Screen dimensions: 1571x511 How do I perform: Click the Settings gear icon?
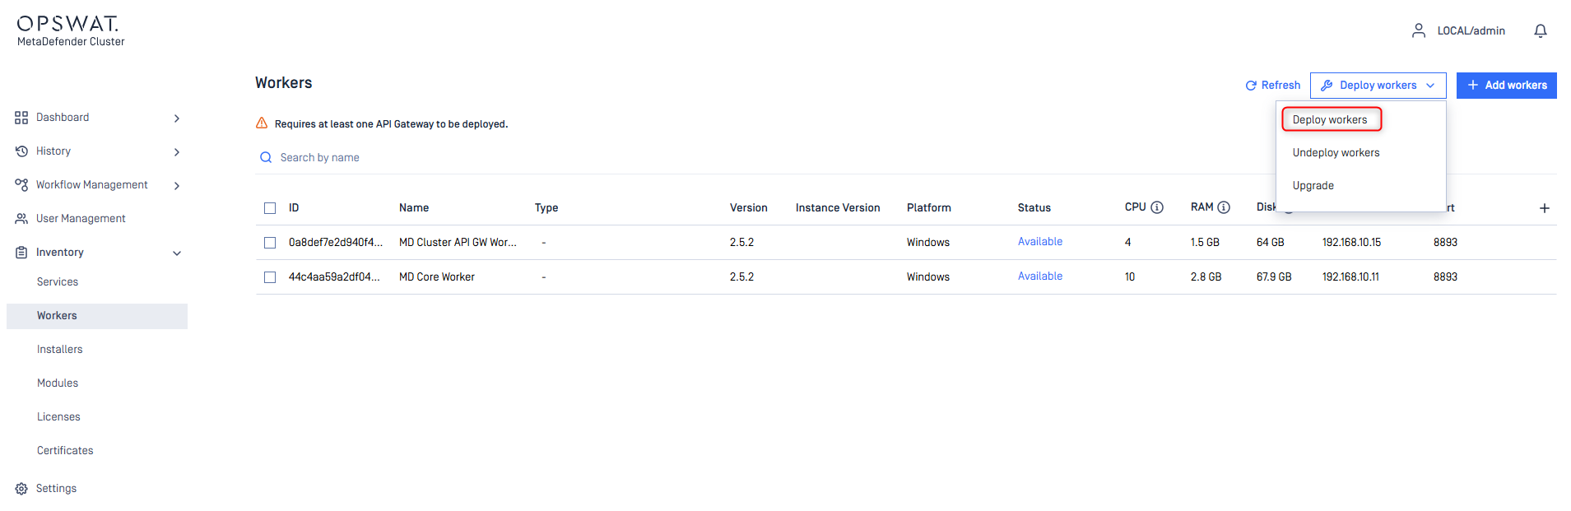point(21,489)
